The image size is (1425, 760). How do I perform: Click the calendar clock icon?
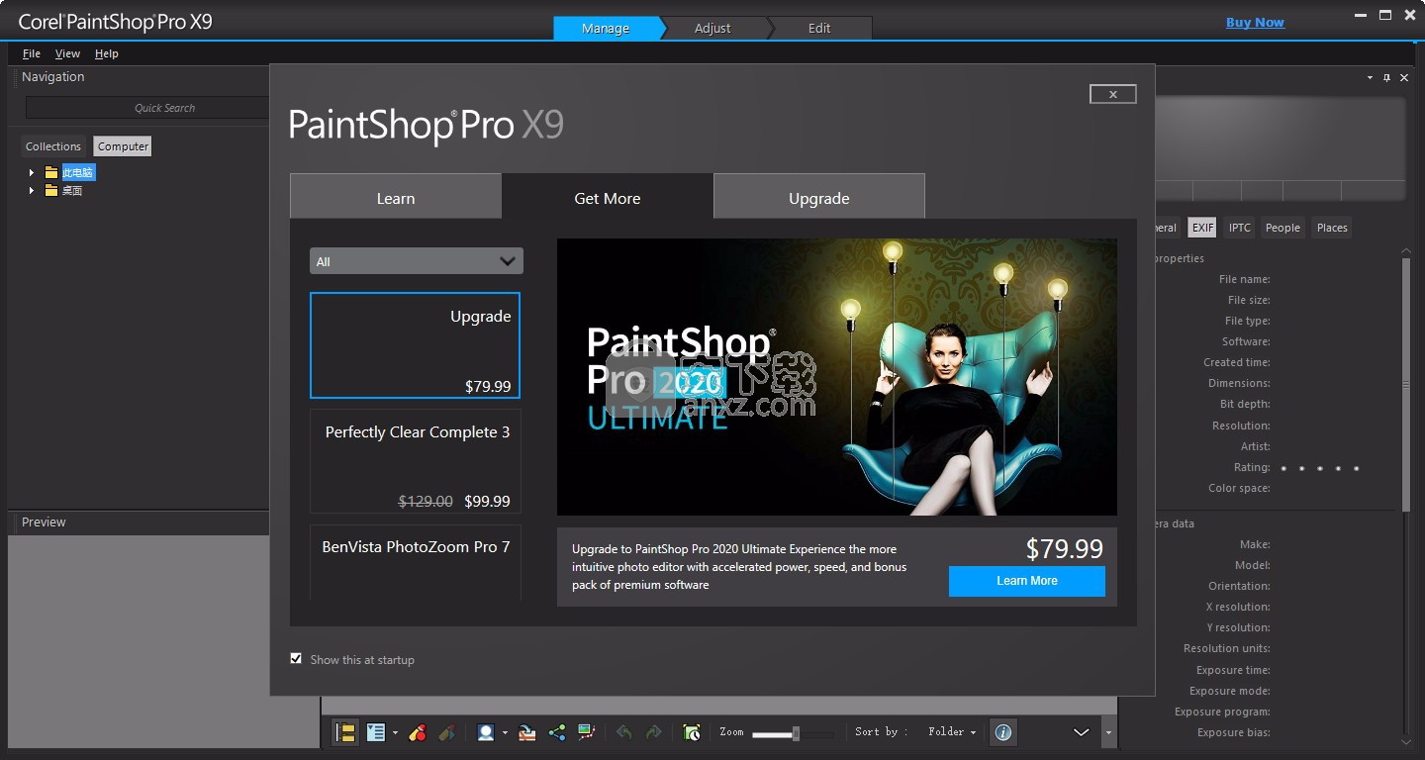pyautogui.click(x=692, y=732)
